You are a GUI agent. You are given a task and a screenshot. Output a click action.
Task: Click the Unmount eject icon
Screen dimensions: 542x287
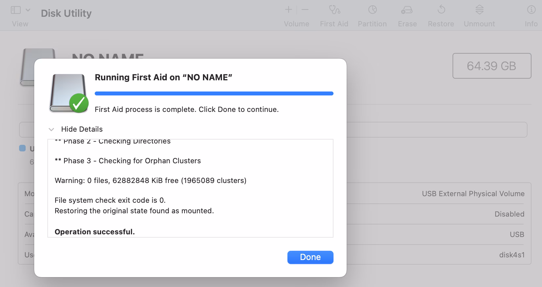pos(479,10)
